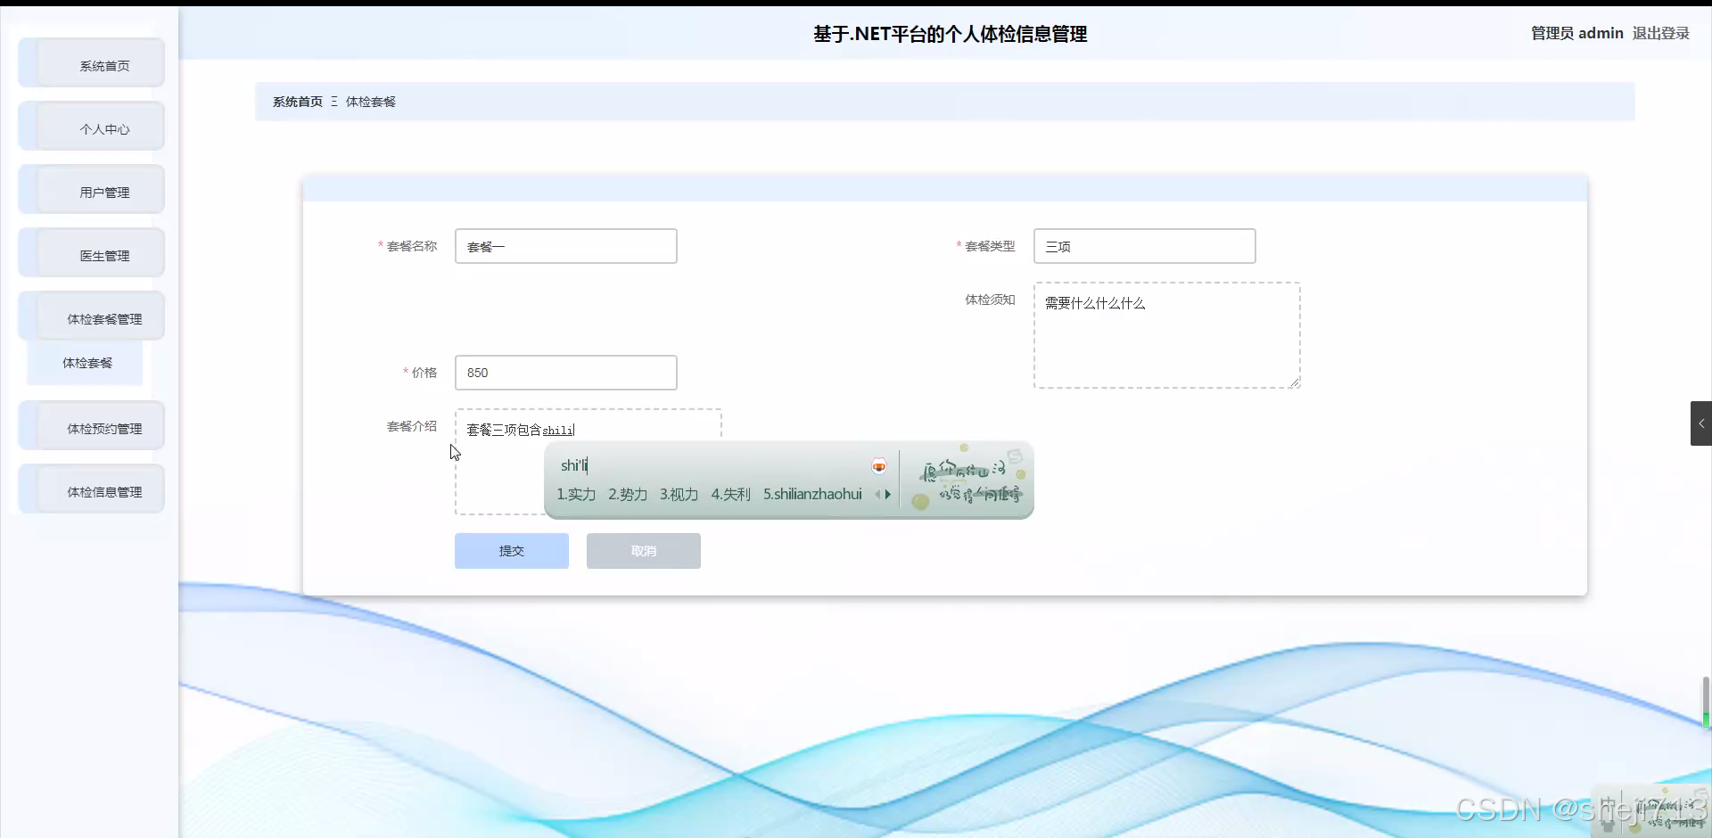Click 系统首页 in the breadcrumb
The width and height of the screenshot is (1712, 838).
tap(298, 101)
